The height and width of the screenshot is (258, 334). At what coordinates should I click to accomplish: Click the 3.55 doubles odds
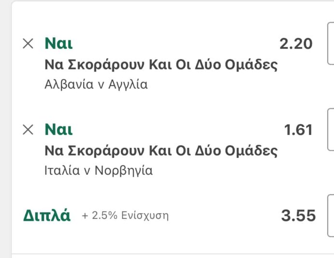point(298,215)
